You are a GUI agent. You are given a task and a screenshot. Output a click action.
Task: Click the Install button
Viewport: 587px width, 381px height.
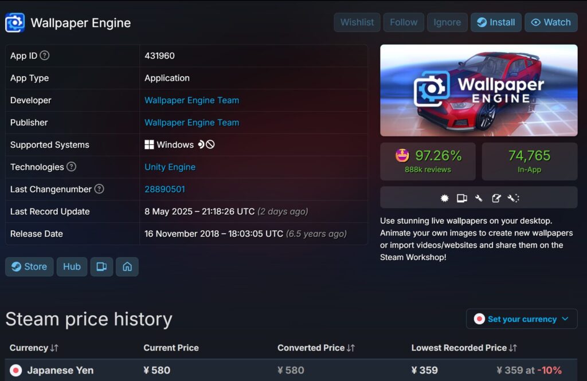[x=496, y=22]
